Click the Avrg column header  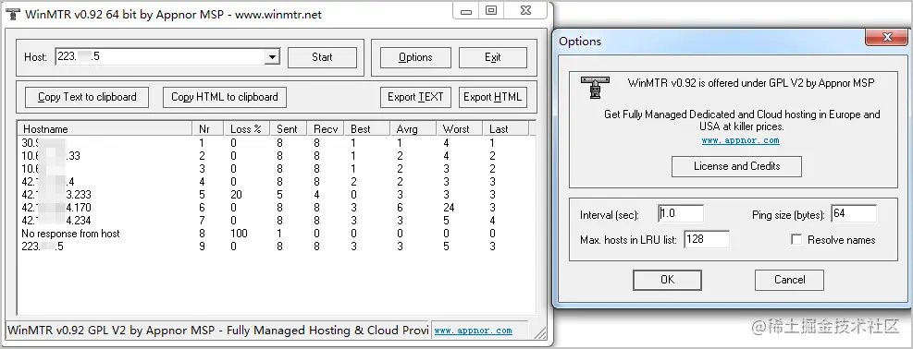[413, 129]
